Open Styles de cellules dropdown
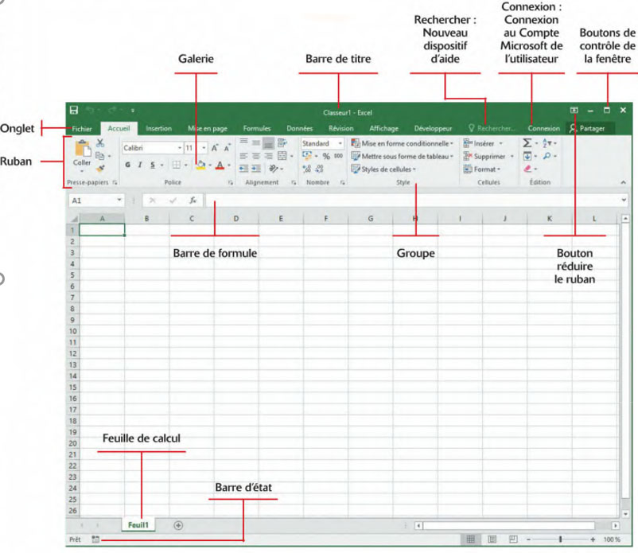 383,169
